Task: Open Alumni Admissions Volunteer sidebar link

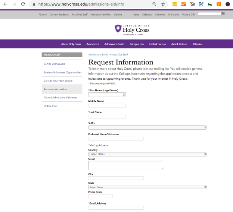Action: 60,98
